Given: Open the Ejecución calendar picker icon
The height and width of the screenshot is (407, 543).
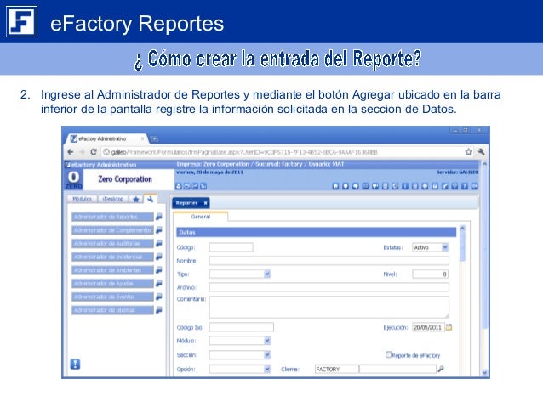Looking at the screenshot, I should click(x=449, y=327).
